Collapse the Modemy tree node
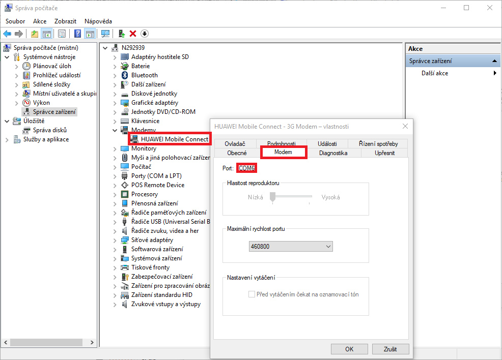Viewport: 502px width, 360px height. click(115, 130)
